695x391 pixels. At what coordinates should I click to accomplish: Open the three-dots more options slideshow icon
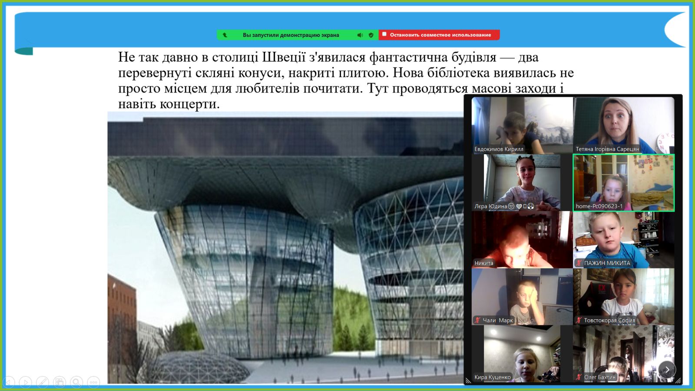pos(93,382)
